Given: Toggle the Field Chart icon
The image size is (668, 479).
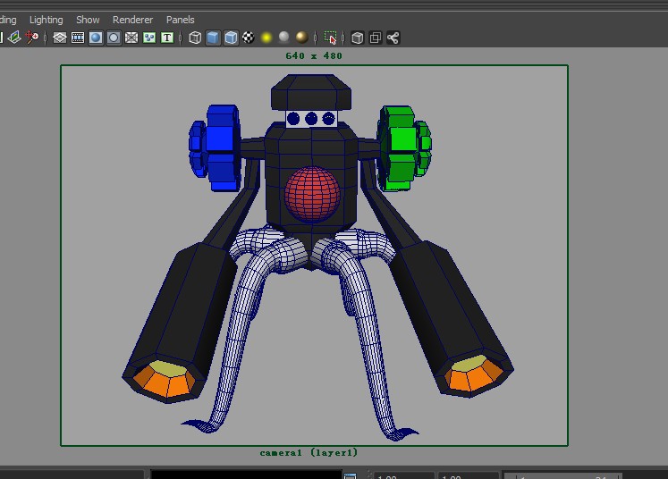Looking at the screenshot, I should tap(131, 38).
